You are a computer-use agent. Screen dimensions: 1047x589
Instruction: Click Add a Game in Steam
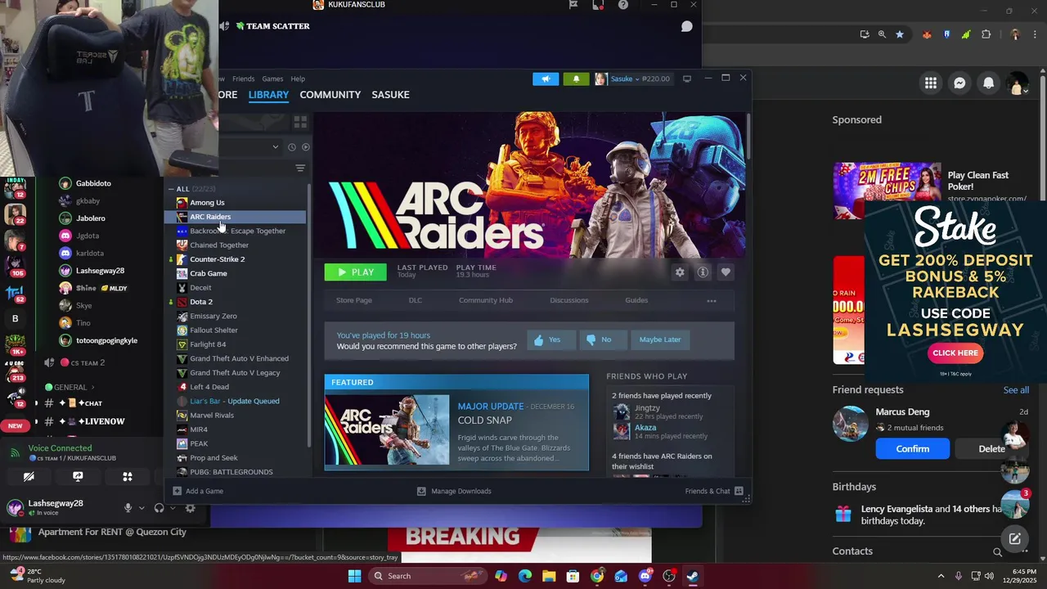pos(198,491)
